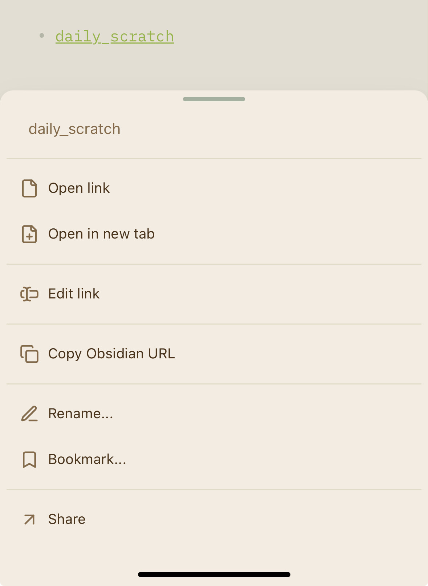Click the Share arrow icon

tap(29, 520)
